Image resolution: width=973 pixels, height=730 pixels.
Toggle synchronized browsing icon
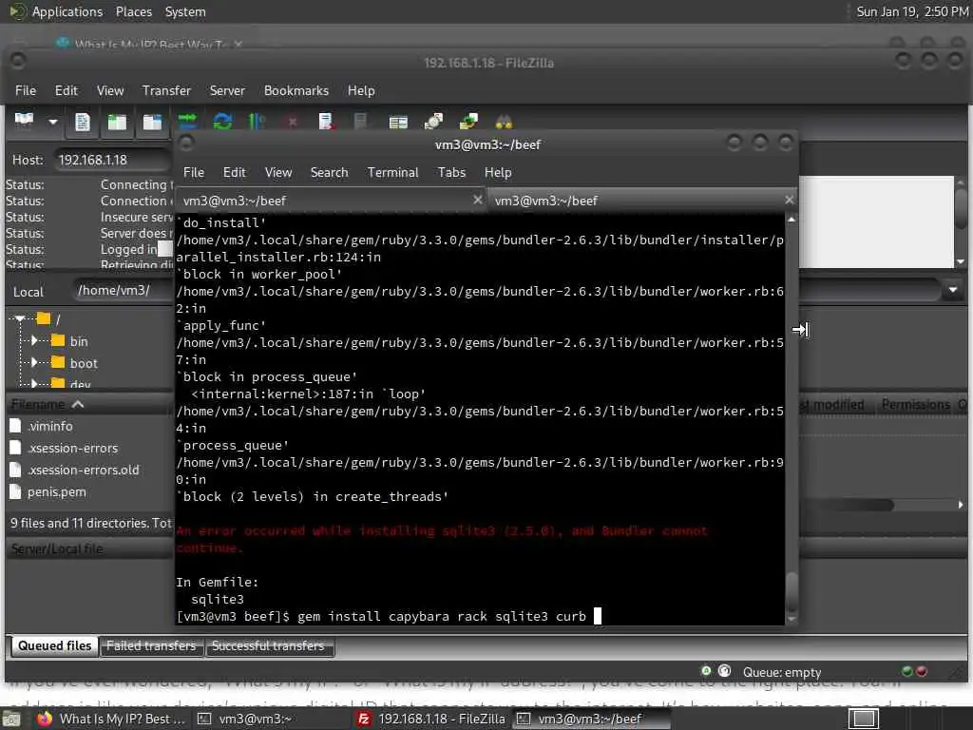click(x=468, y=122)
